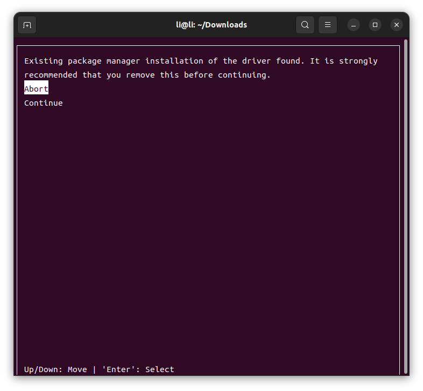Screen dimensions: 423x391
Task: Close the terminal window
Action: [x=397, y=25]
